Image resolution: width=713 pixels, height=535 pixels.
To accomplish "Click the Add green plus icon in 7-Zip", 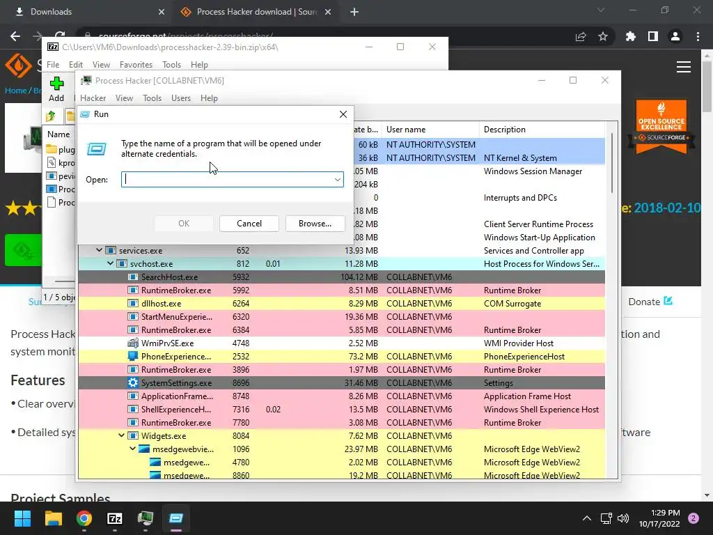I will click(56, 84).
